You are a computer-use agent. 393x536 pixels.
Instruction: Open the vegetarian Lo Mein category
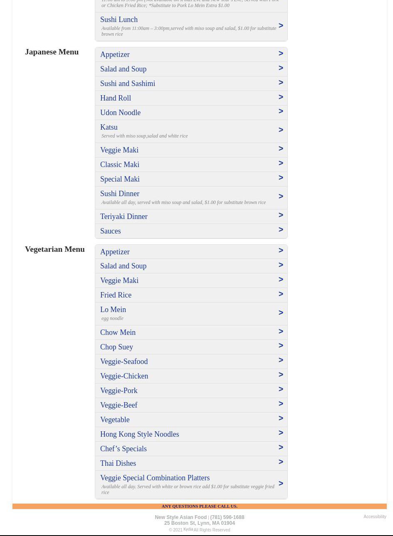click(x=113, y=310)
